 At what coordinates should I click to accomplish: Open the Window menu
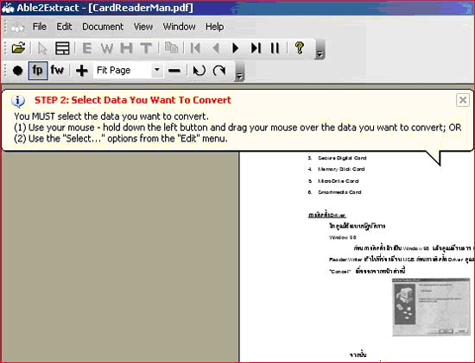(179, 27)
